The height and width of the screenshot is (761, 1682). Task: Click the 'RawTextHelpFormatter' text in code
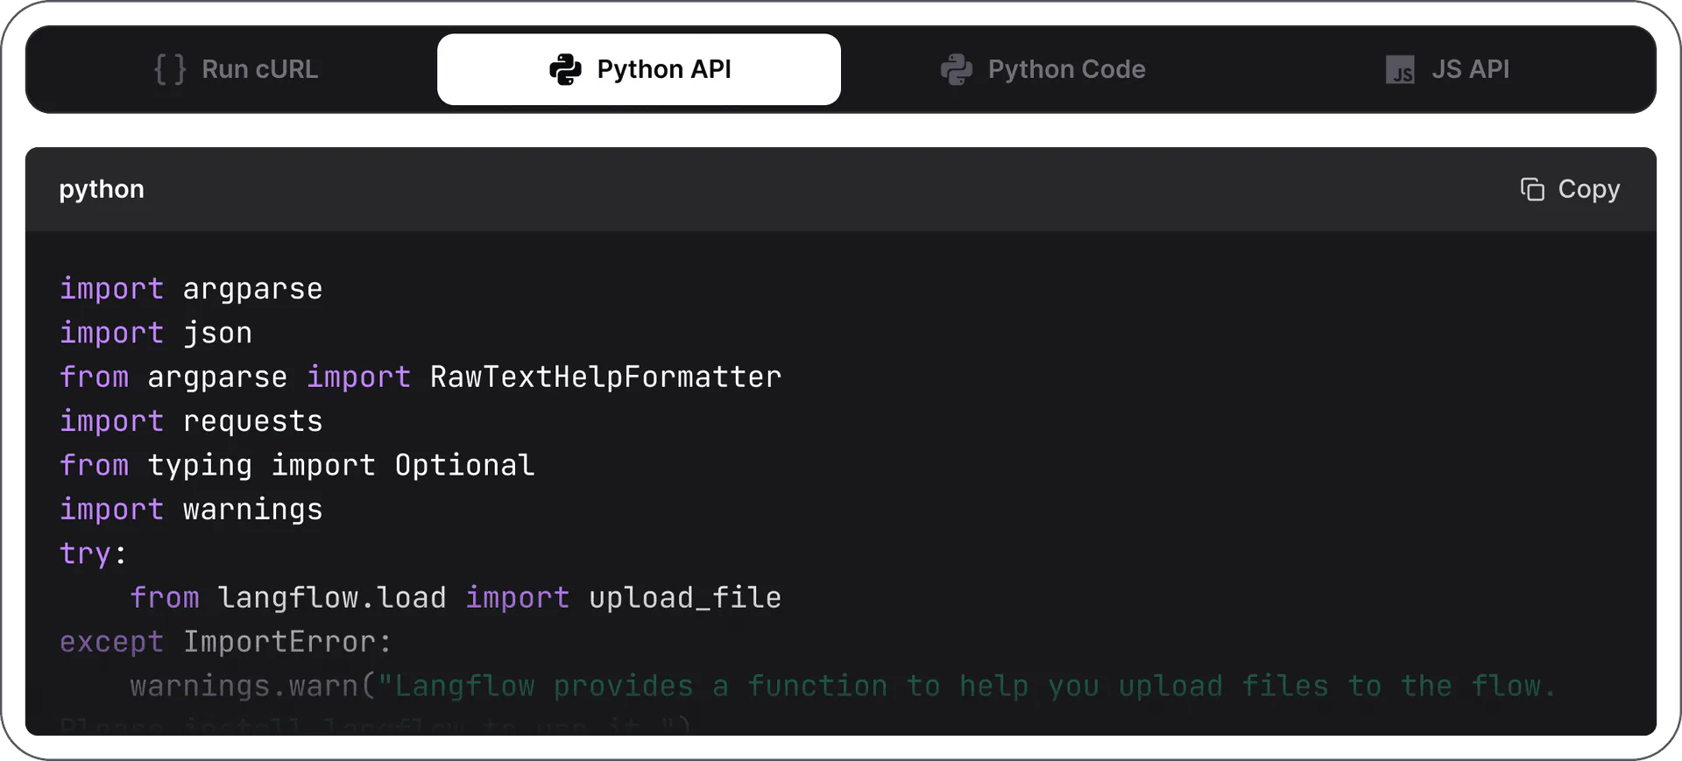605,377
